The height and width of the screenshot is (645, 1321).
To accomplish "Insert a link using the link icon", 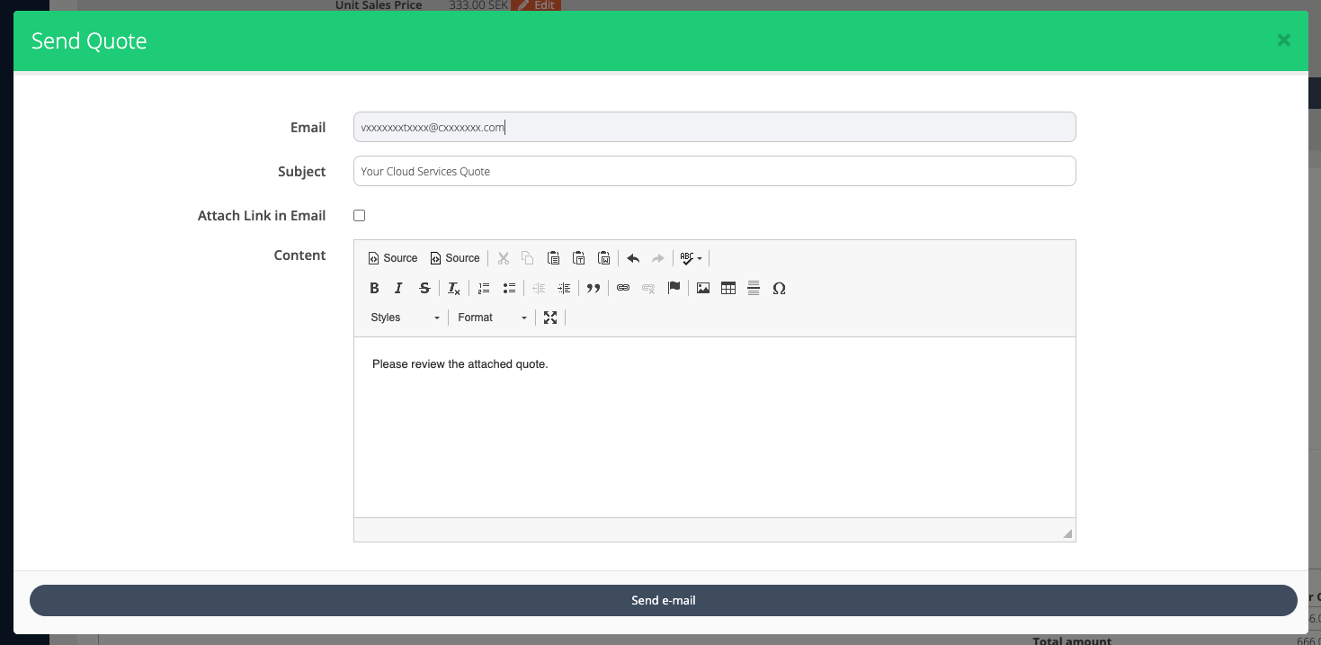I will tap(623, 289).
